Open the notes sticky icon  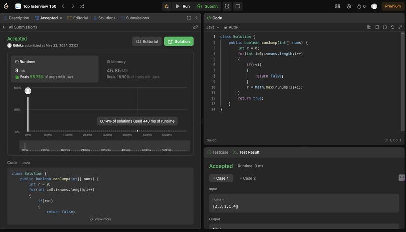(x=238, y=6)
